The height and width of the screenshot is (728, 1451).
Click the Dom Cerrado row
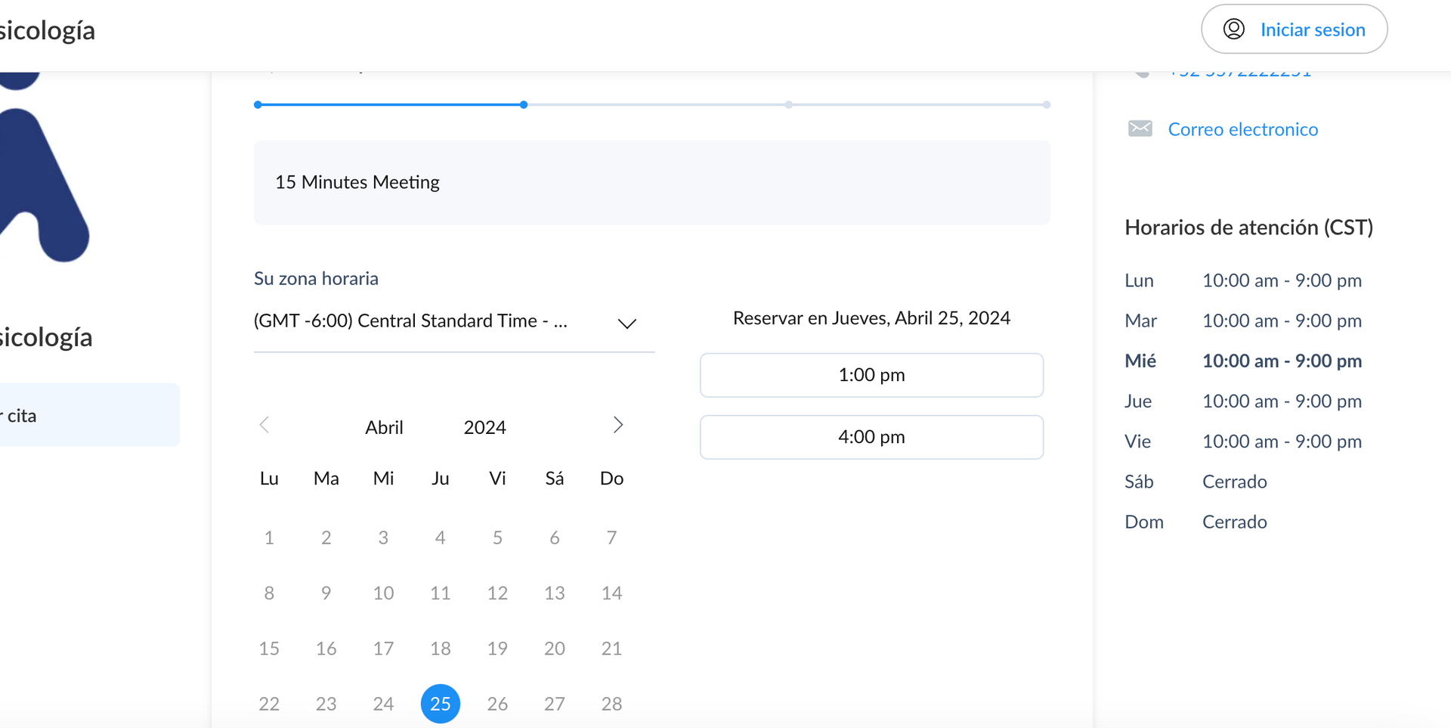click(x=1196, y=522)
